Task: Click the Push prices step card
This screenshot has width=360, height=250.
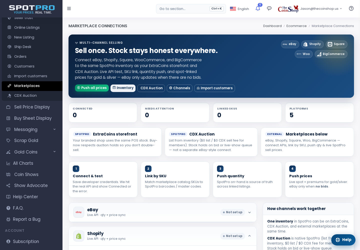Action: [x=319, y=179]
